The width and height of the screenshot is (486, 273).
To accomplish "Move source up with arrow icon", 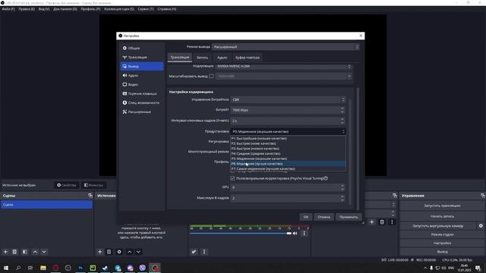I will click(129, 252).
